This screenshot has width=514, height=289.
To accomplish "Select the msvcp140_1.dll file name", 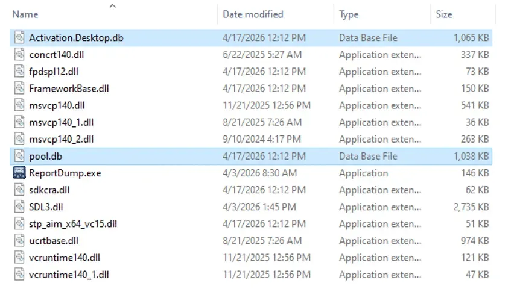I will 62,122.
